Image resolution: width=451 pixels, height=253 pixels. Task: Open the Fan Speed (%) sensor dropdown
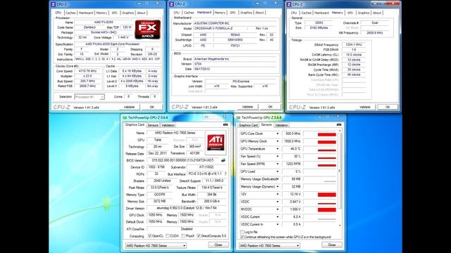[x=277, y=156]
